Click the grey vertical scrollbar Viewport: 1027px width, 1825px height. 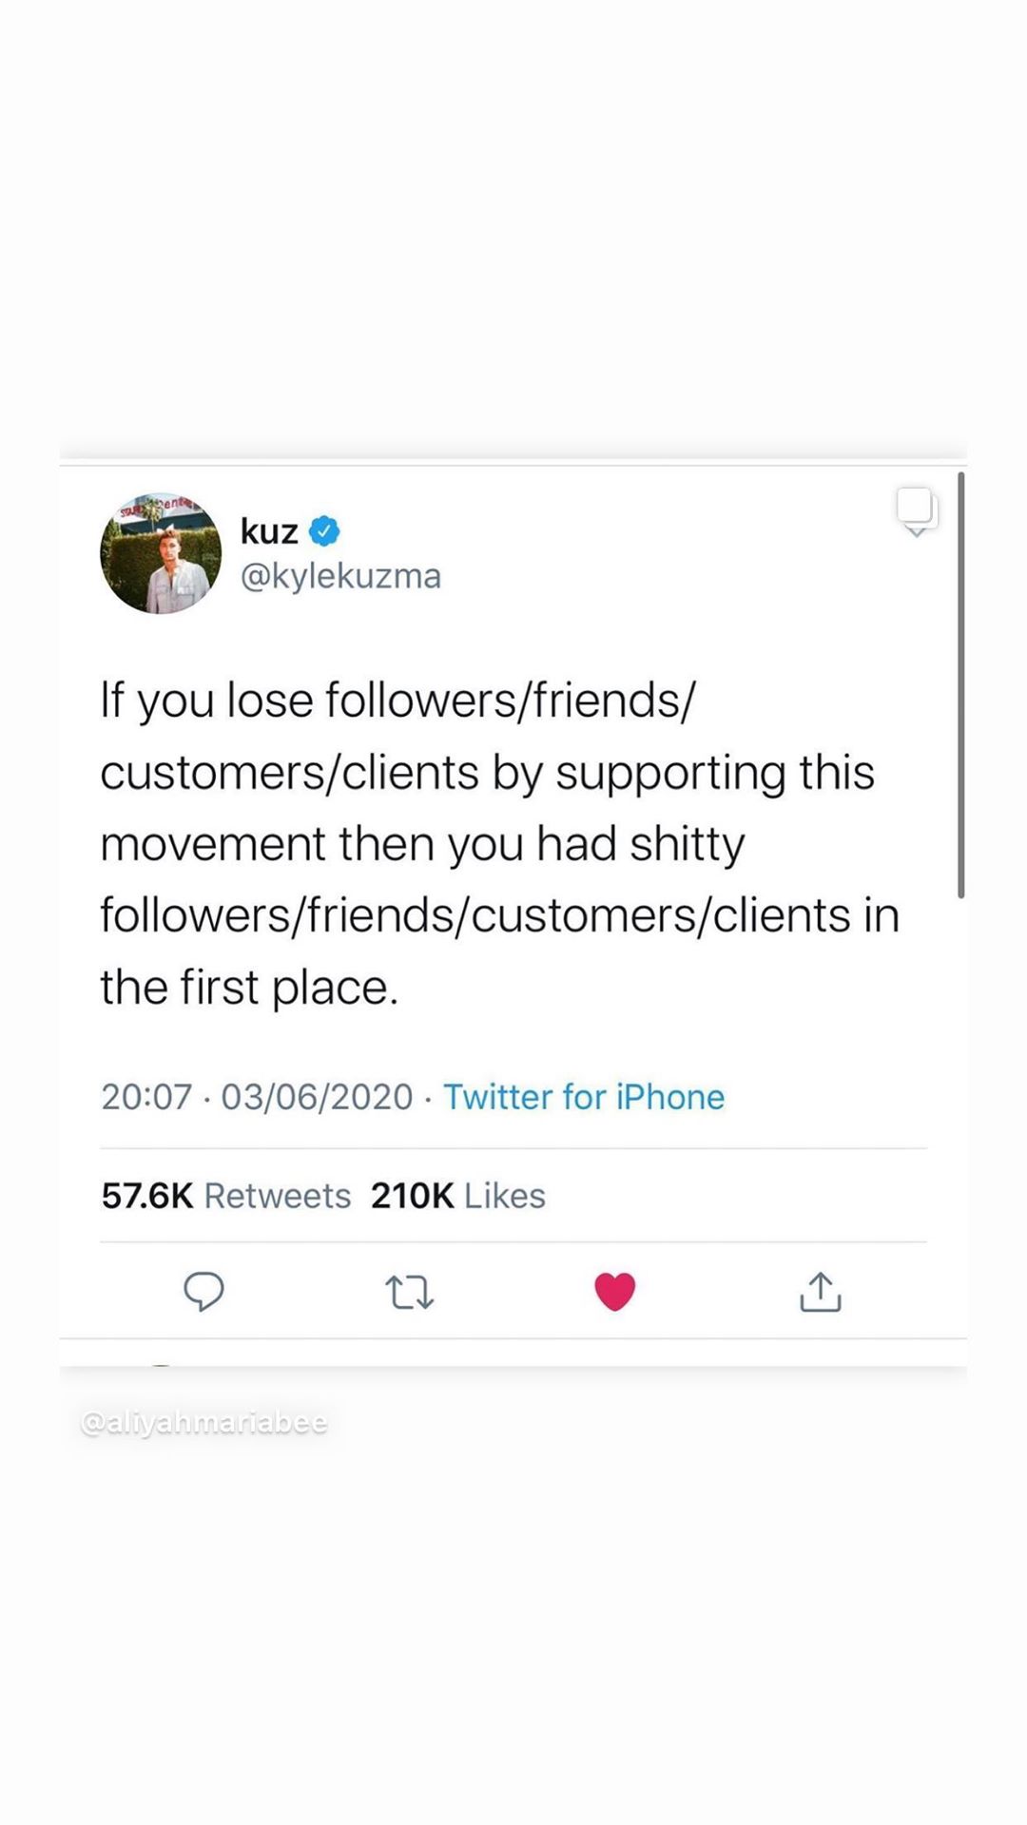(961, 684)
